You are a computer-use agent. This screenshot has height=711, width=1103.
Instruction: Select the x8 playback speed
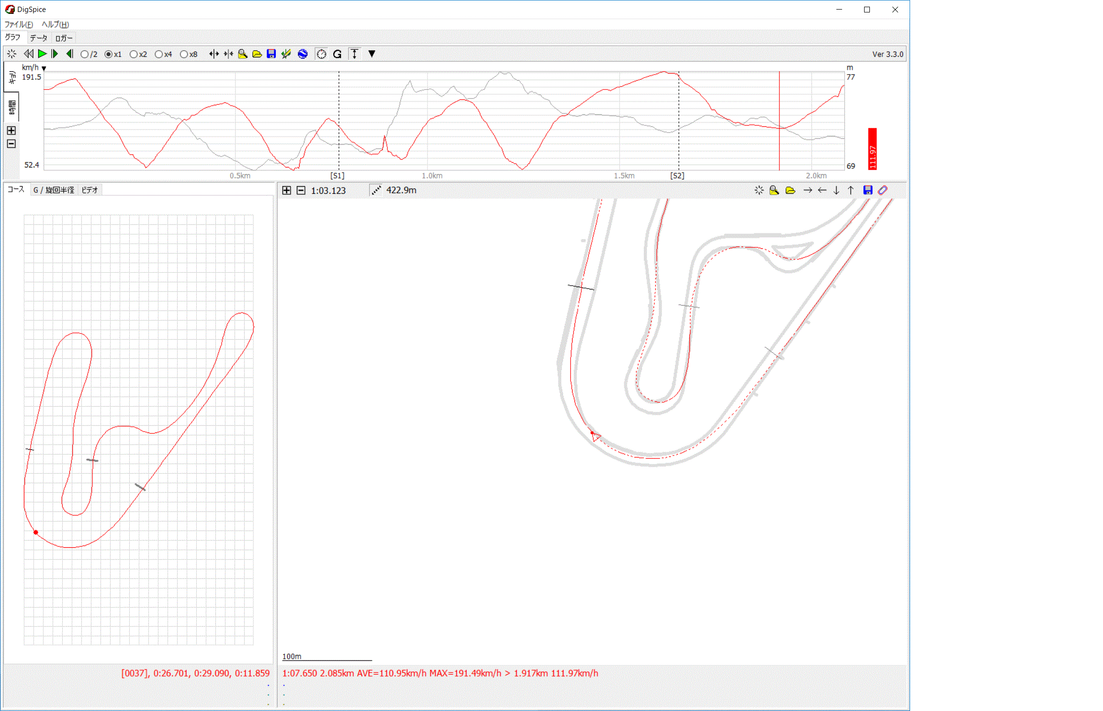pyautogui.click(x=184, y=55)
